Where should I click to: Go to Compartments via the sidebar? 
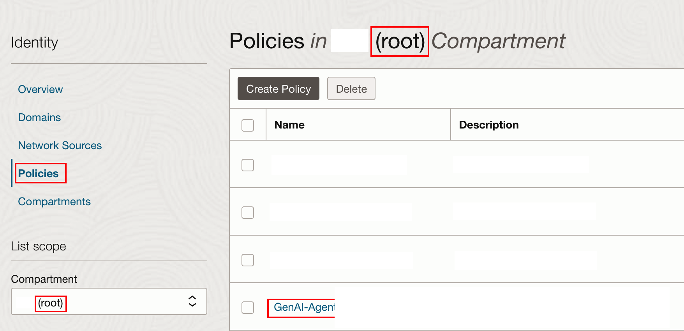[54, 201]
